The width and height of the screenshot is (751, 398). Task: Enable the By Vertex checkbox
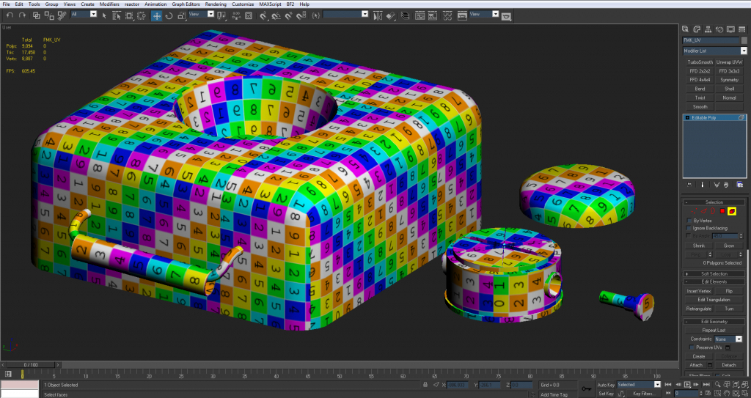pyautogui.click(x=689, y=220)
